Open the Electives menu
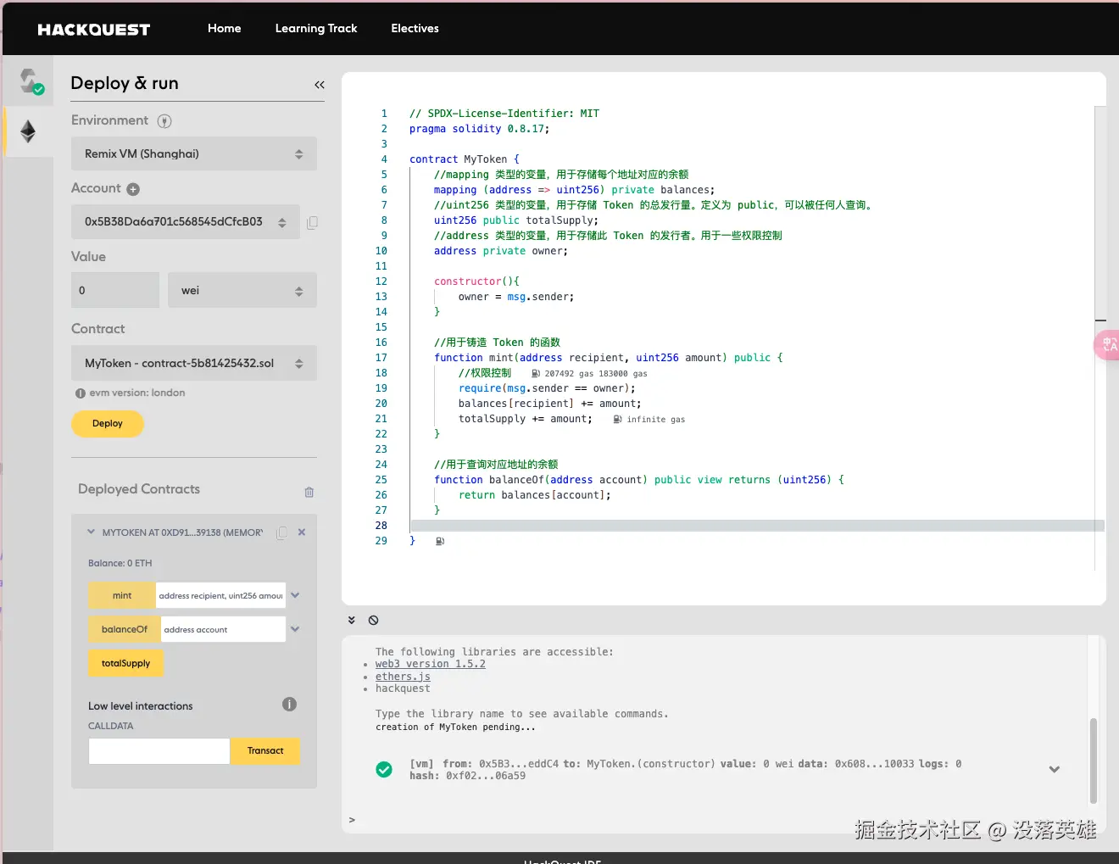The height and width of the screenshot is (864, 1119). click(415, 28)
